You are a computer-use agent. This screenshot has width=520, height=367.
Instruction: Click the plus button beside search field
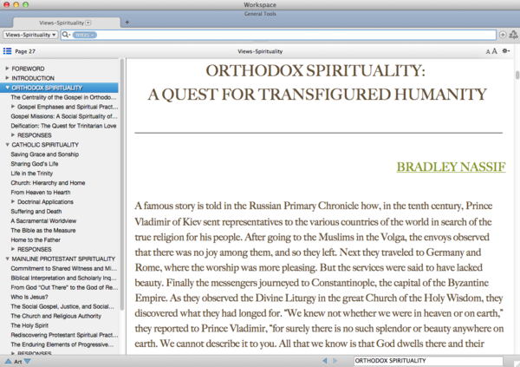[503, 35]
